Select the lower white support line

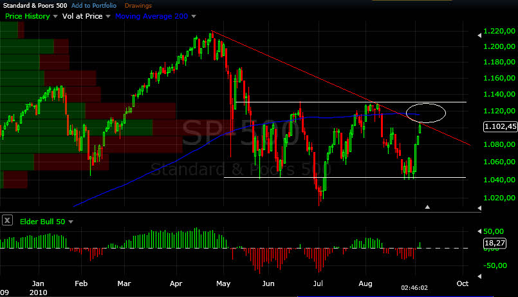click(x=345, y=178)
